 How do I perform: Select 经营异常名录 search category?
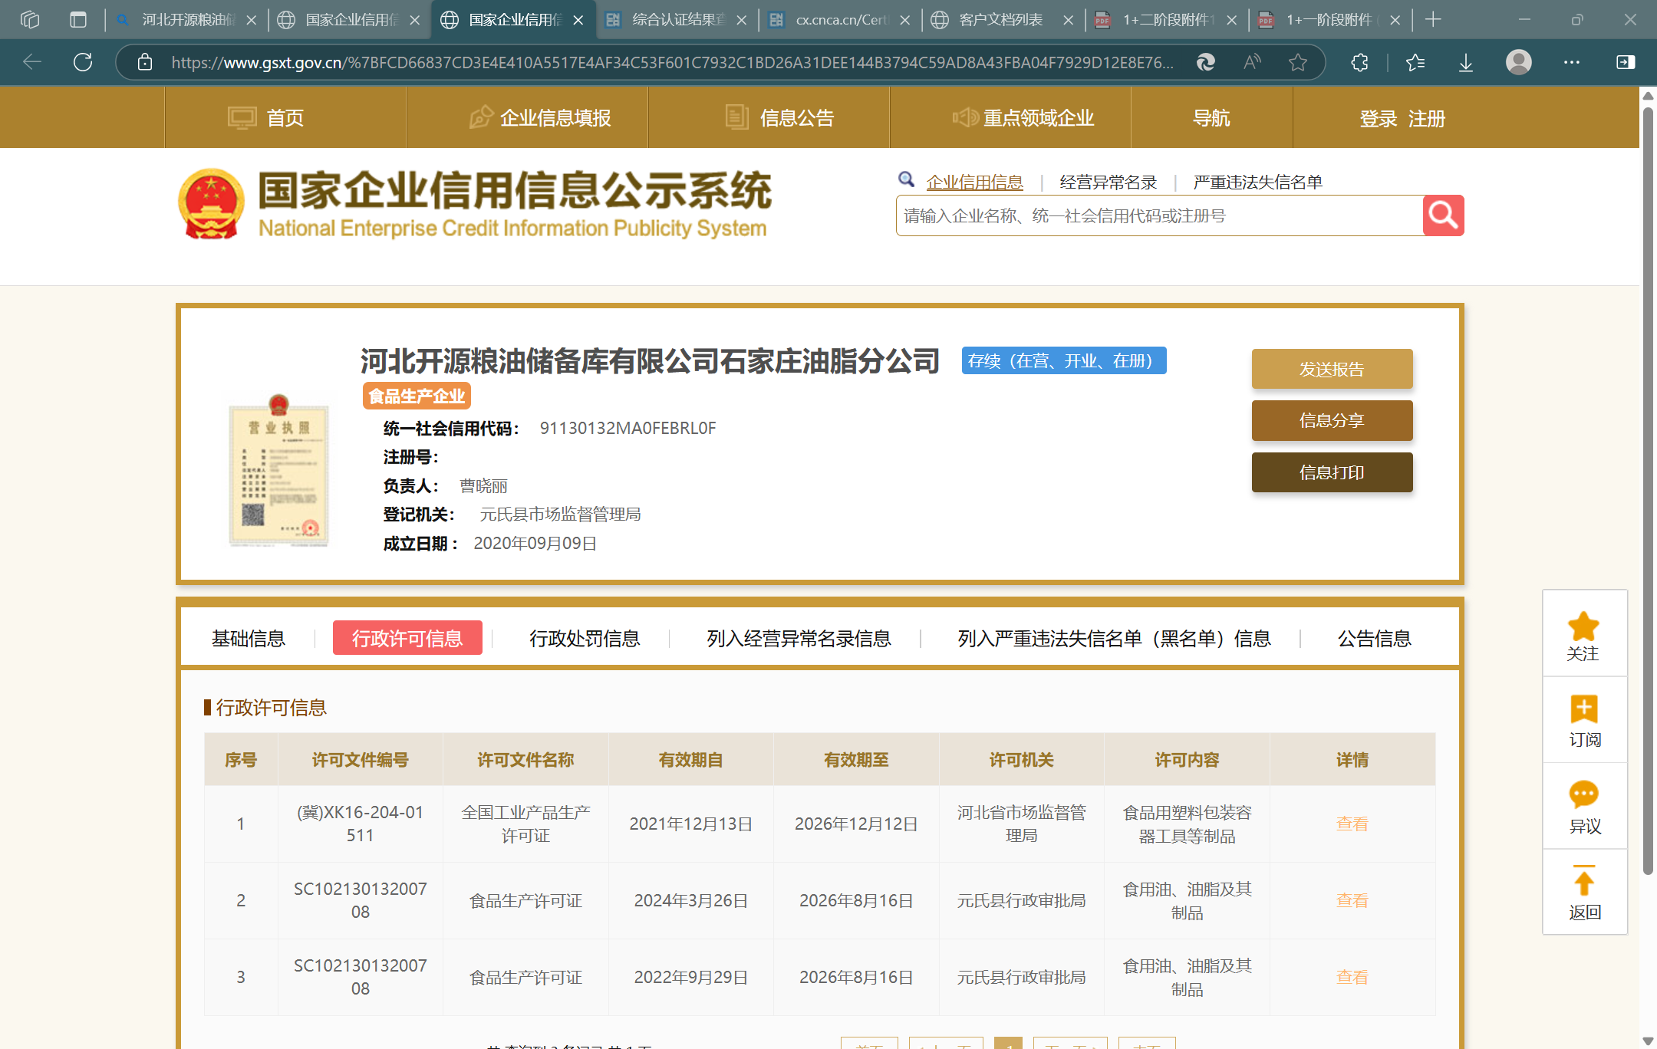point(1109,182)
